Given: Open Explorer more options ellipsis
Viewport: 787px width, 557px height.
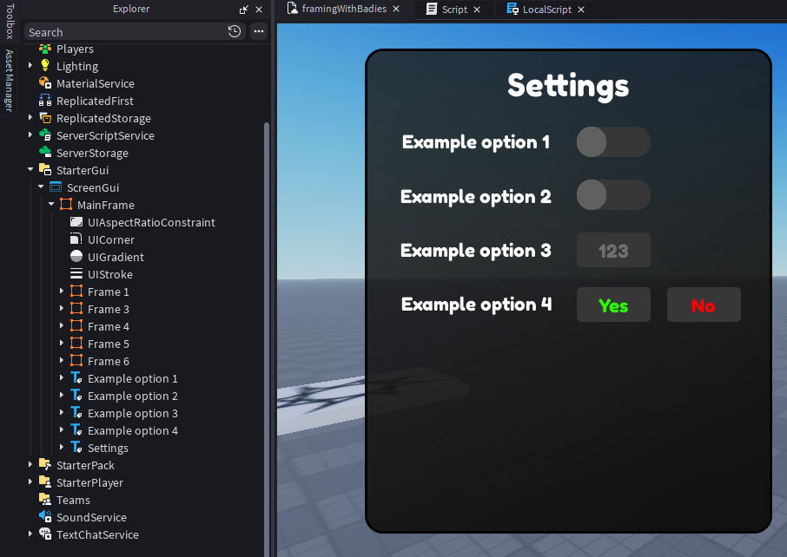Looking at the screenshot, I should click(259, 31).
